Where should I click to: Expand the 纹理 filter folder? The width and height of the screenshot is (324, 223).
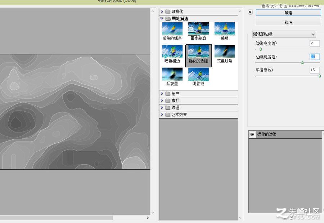162,107
